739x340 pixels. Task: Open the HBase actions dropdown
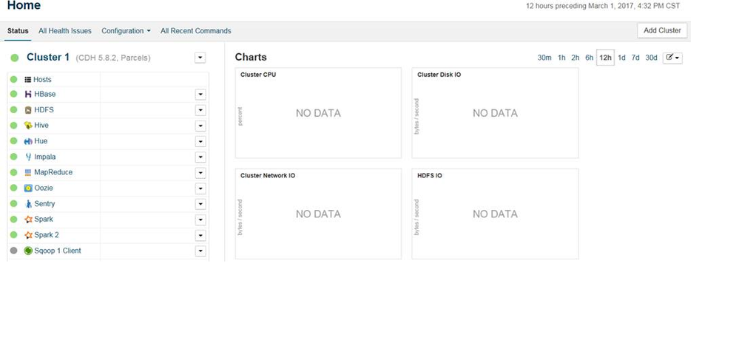(200, 95)
